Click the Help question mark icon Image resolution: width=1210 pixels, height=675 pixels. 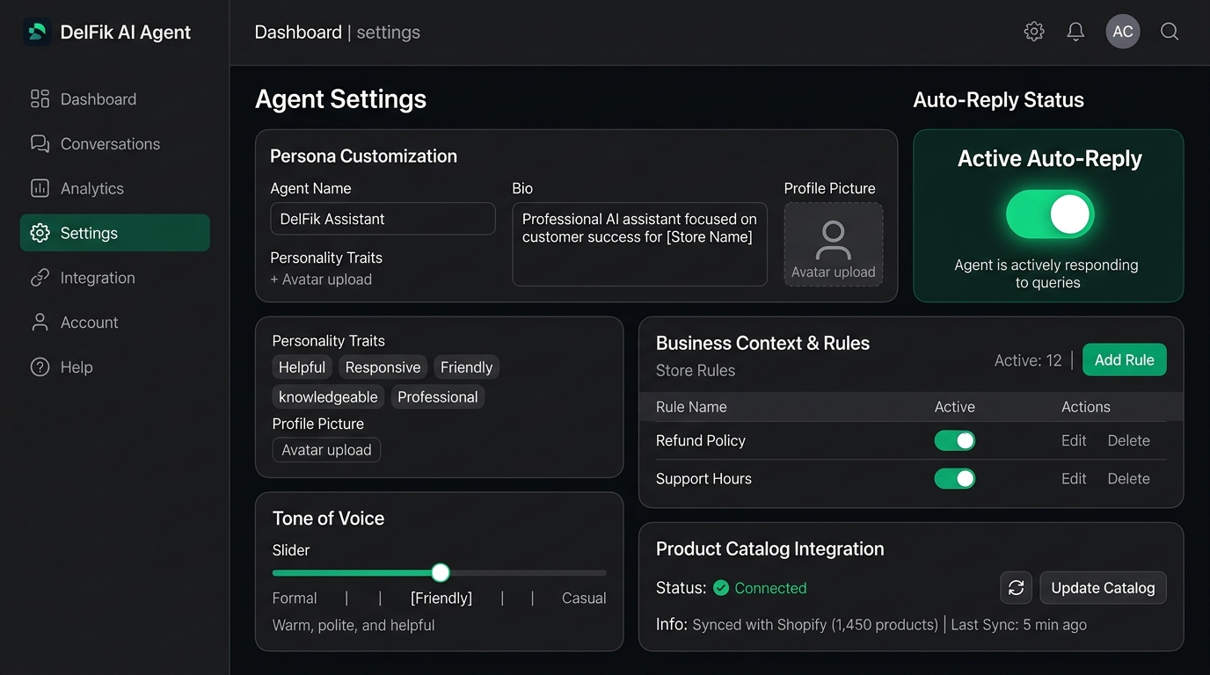40,367
